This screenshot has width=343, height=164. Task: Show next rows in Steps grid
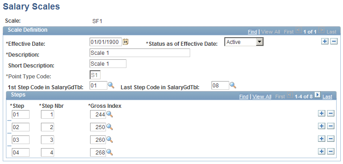pyautogui.click(x=318, y=95)
